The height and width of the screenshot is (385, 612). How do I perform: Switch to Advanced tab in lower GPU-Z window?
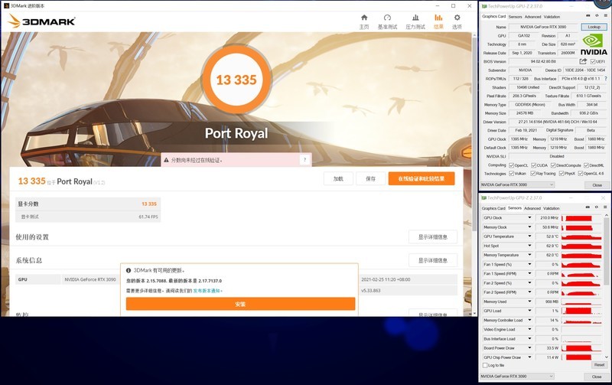[x=532, y=208]
